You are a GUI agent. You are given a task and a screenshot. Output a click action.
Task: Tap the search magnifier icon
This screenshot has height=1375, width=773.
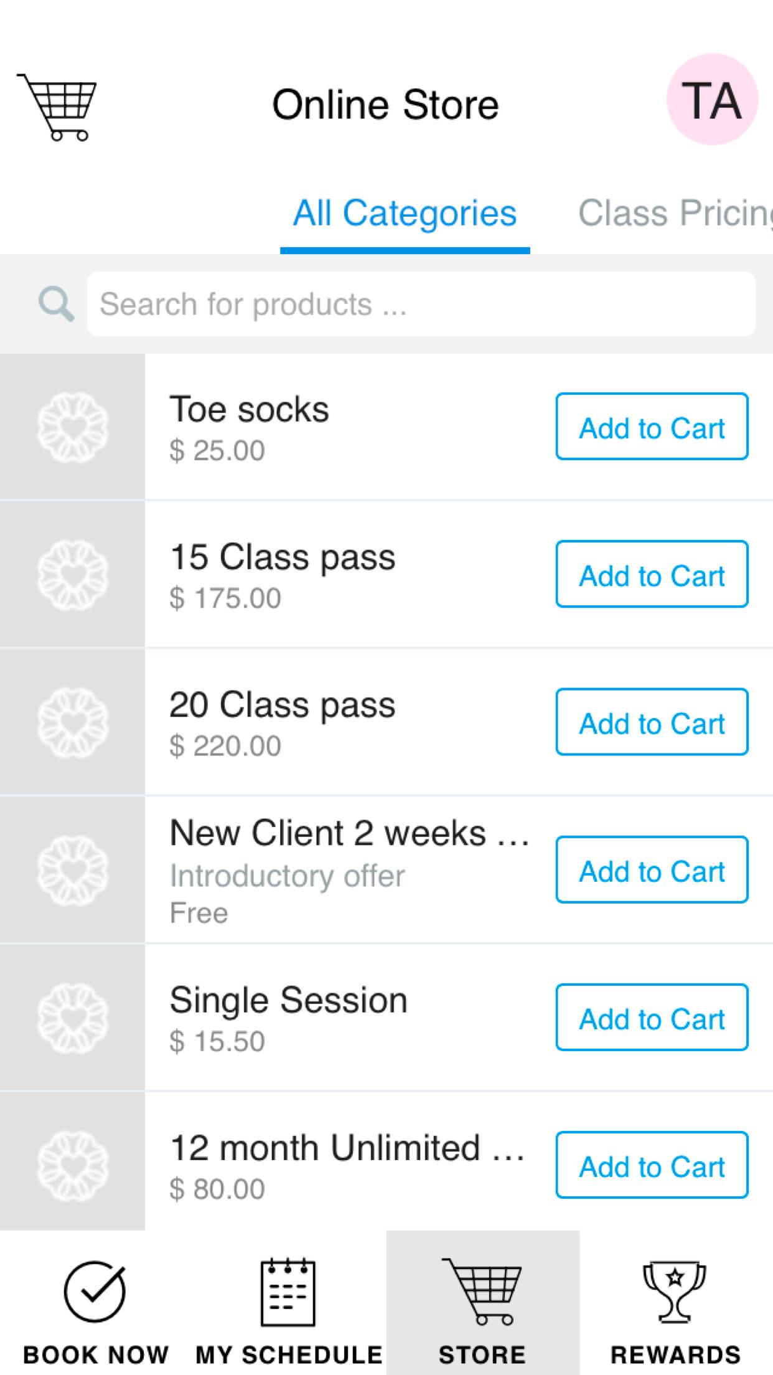(56, 304)
